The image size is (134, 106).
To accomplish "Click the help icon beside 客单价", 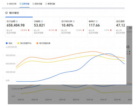I will tap(97, 21).
